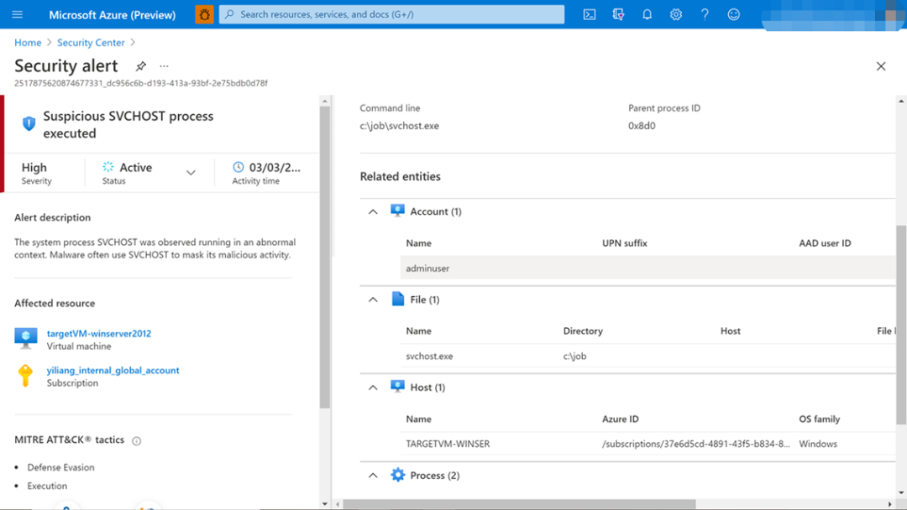Click the Active status spinner icon
This screenshot has height=510, width=907.
108,167
